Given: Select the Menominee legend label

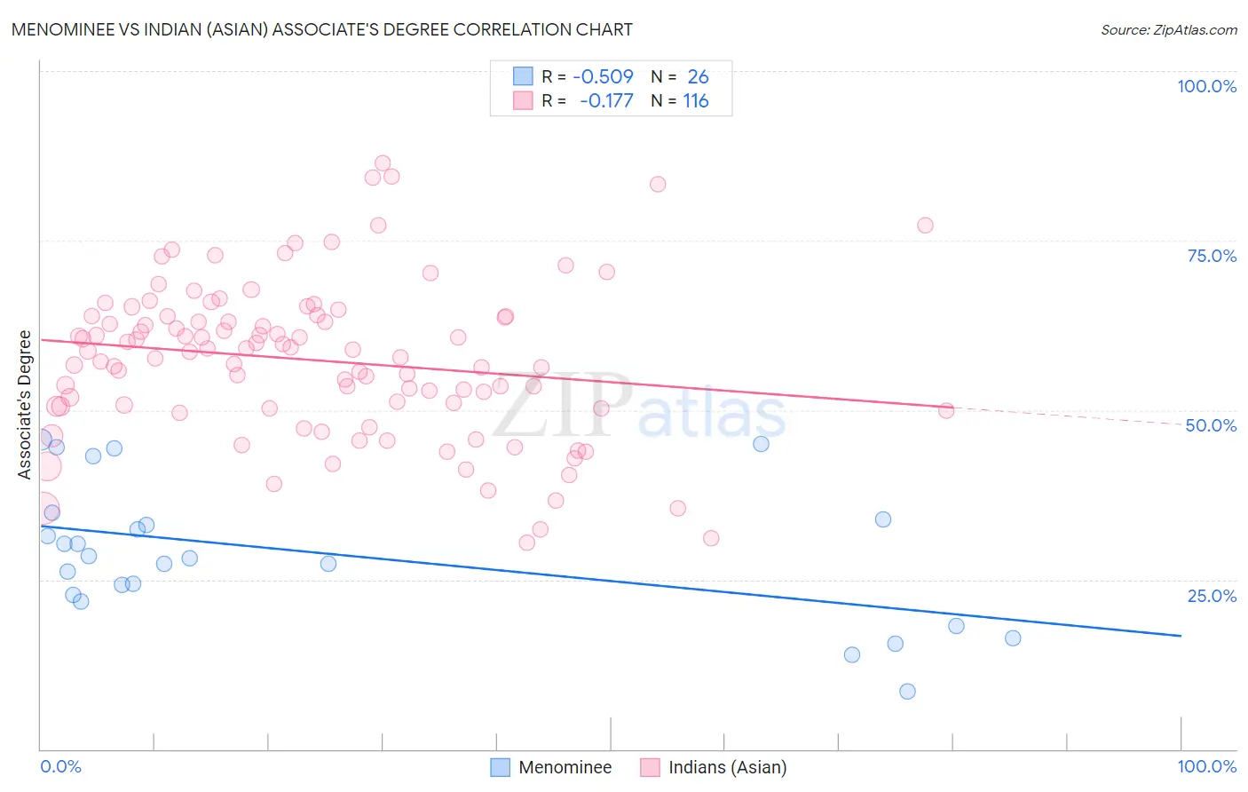Looking at the screenshot, I should [x=565, y=767].
